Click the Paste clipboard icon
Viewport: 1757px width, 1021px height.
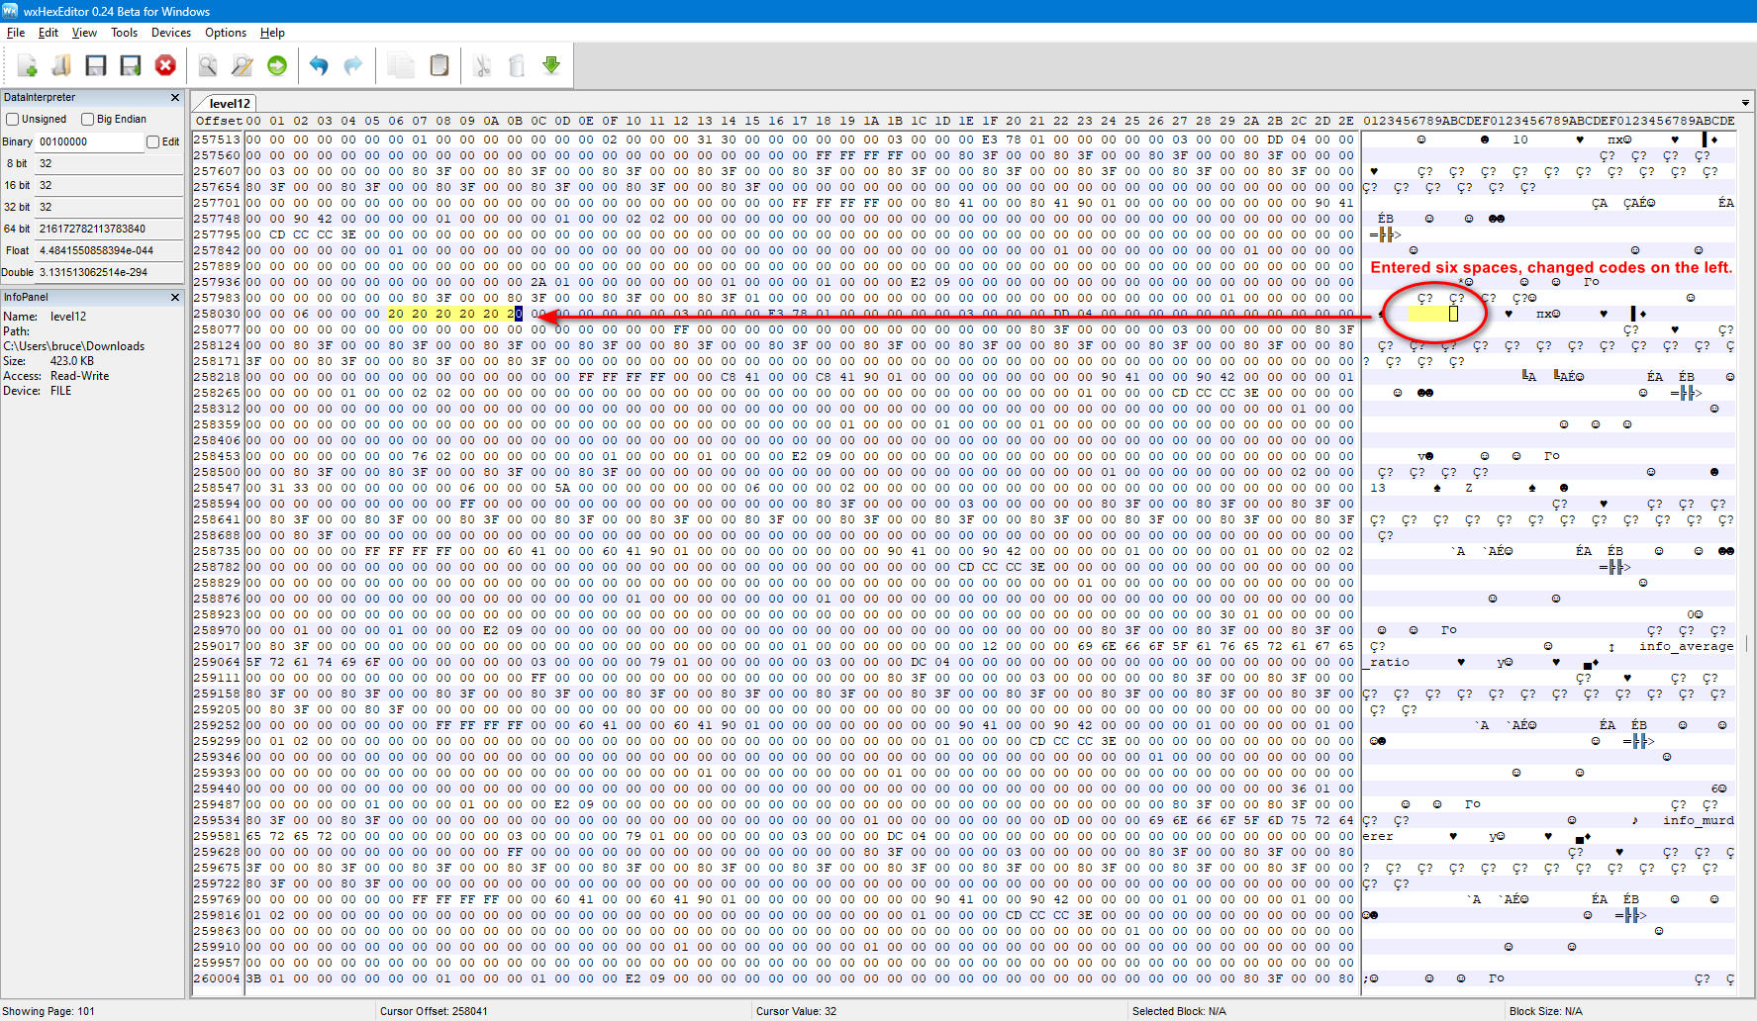[x=439, y=65]
